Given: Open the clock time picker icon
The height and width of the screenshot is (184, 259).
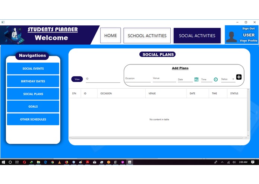Looking at the screenshot, I should click(x=215, y=79).
